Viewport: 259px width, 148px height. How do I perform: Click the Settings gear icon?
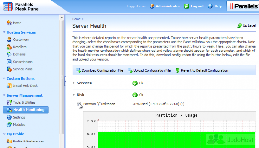[9, 117]
